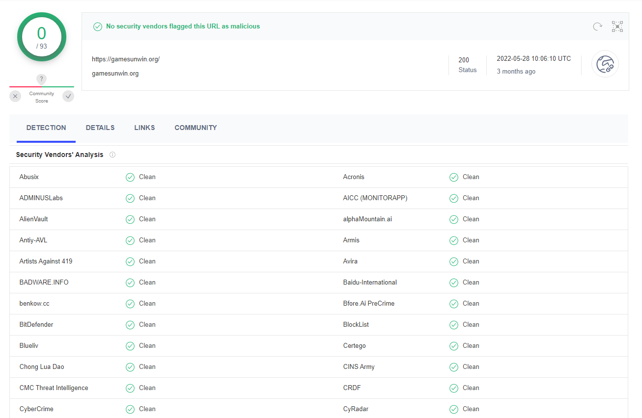Click the Clean check icon for Armis
This screenshot has height=418, width=642.
(454, 240)
